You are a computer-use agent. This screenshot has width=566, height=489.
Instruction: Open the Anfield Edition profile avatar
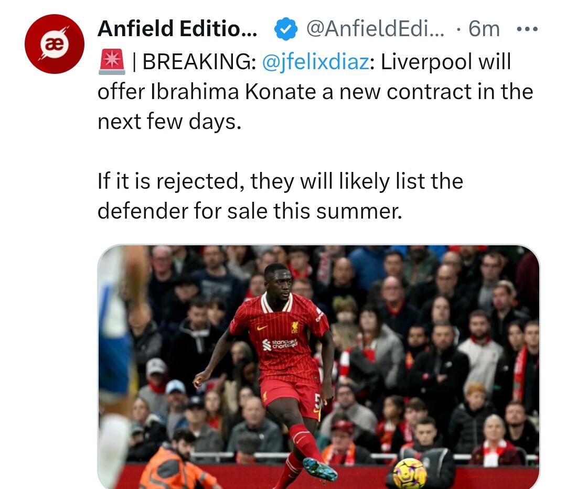55,44
